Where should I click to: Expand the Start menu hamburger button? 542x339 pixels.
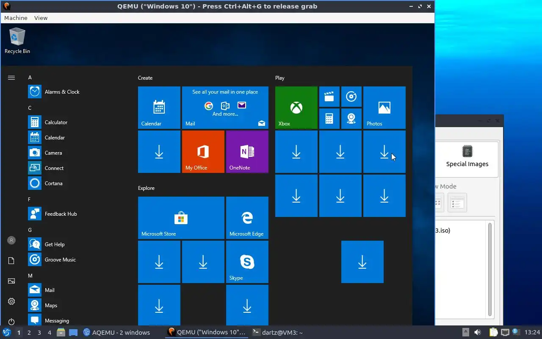click(x=11, y=78)
